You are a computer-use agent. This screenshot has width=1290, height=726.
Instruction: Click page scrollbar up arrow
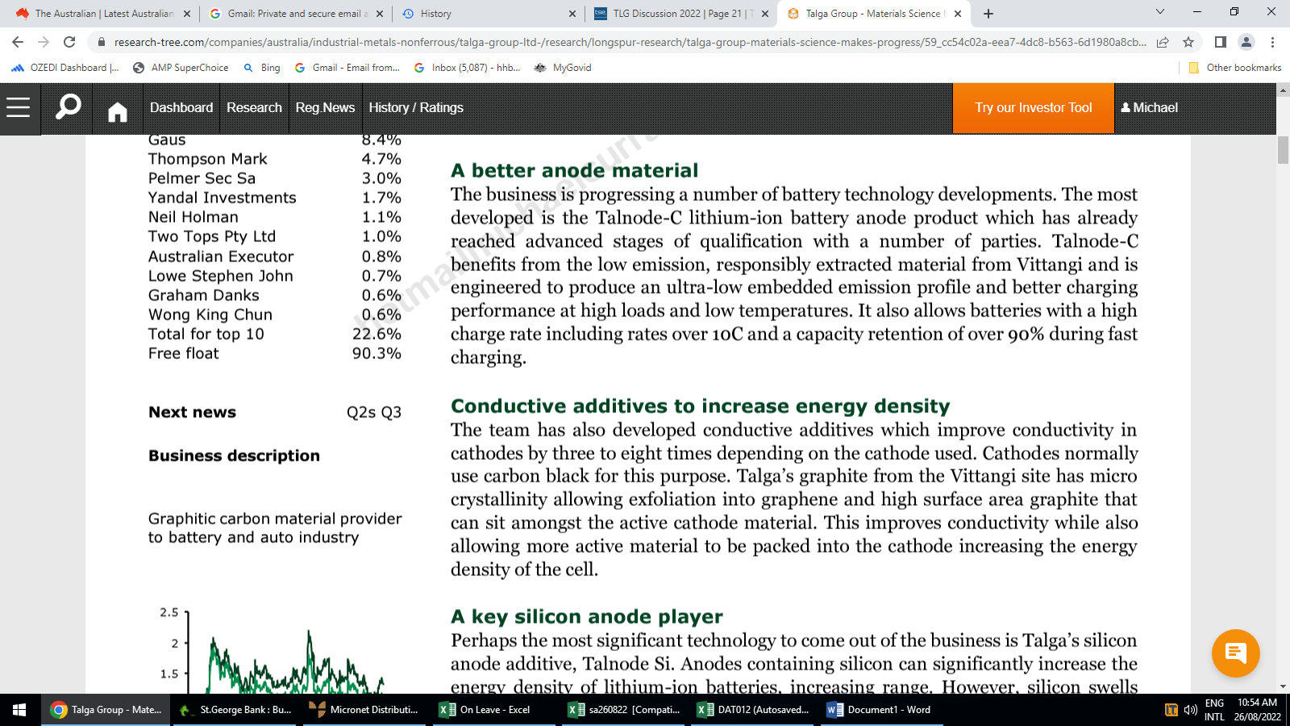(x=1283, y=90)
